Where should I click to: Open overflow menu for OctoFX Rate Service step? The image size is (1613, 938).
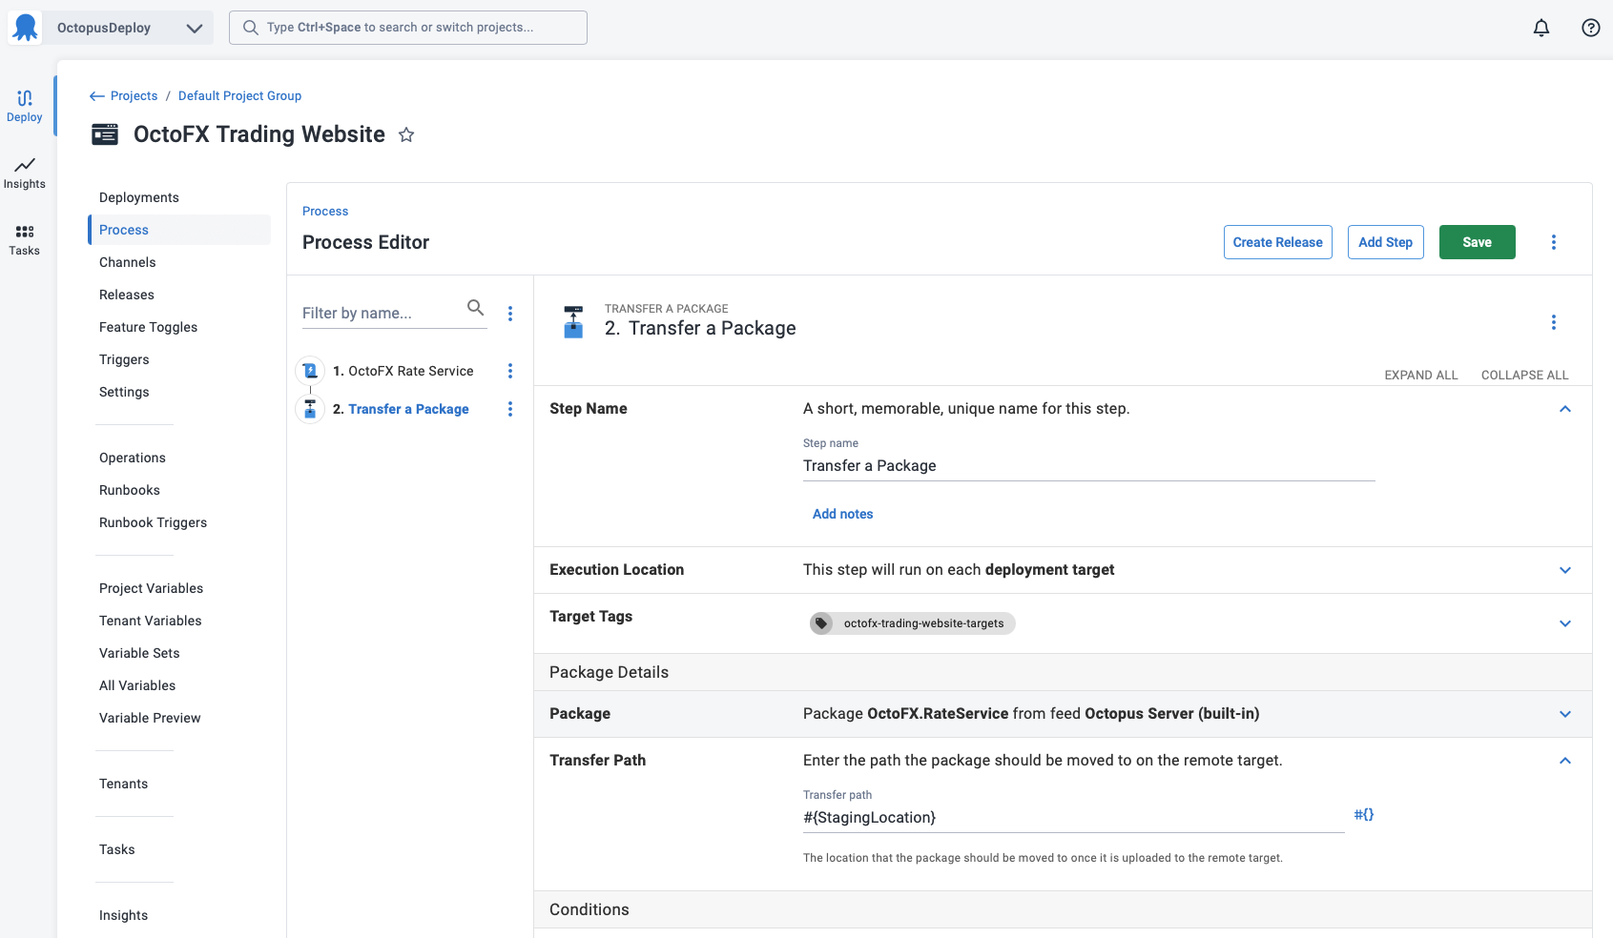click(510, 371)
